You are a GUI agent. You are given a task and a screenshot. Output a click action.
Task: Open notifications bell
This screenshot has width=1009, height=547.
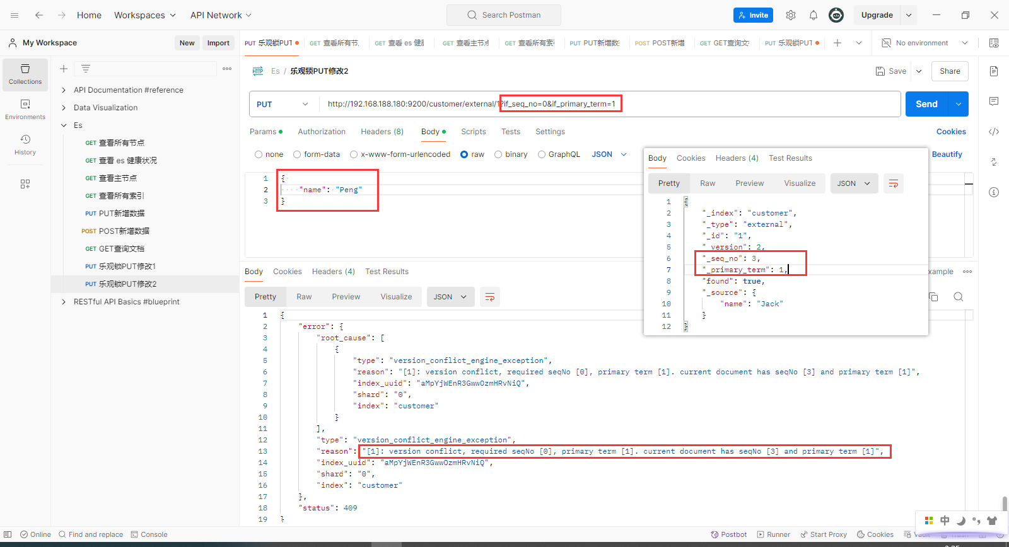pyautogui.click(x=814, y=15)
